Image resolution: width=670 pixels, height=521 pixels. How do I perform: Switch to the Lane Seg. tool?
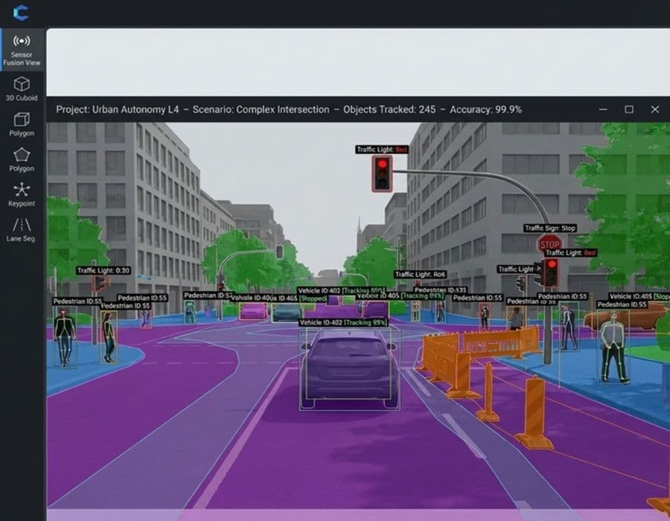[22, 229]
